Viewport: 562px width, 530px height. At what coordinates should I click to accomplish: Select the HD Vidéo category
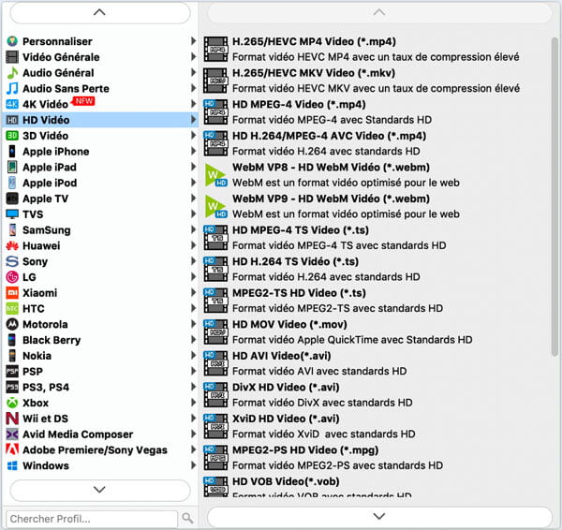[x=46, y=120]
